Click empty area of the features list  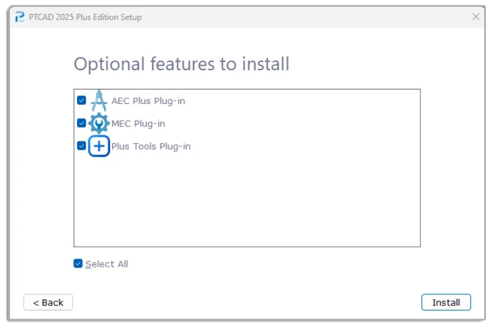tap(247, 200)
